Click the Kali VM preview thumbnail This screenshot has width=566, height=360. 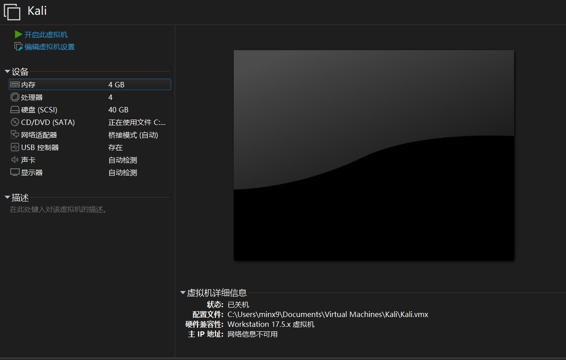click(x=374, y=155)
